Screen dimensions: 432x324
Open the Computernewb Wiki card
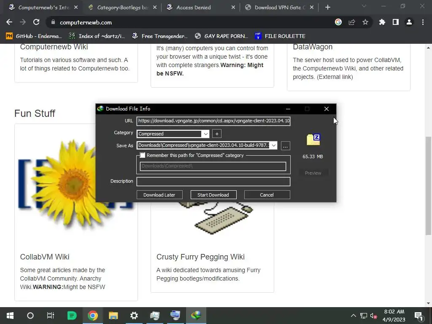click(76, 63)
